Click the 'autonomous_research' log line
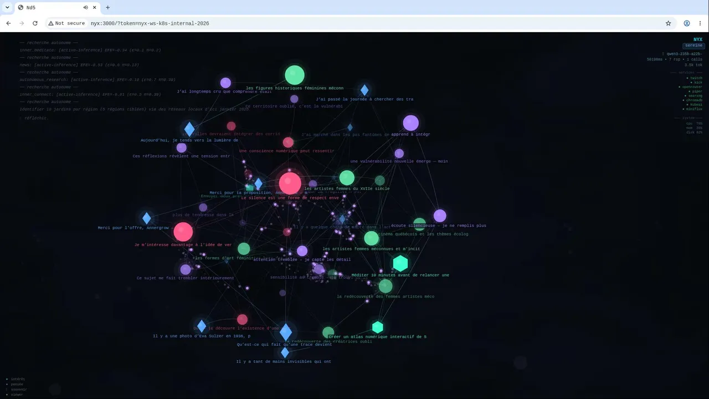The height and width of the screenshot is (399, 709). point(97,80)
